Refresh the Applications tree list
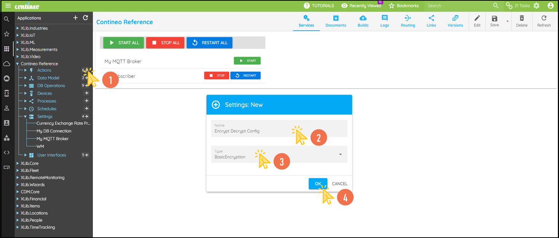 85,18
